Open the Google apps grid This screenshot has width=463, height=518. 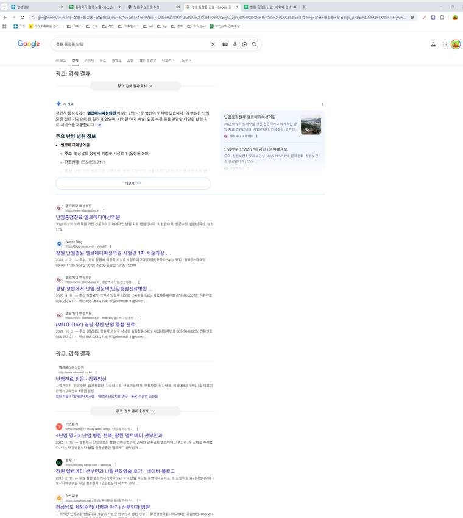[x=445, y=45]
